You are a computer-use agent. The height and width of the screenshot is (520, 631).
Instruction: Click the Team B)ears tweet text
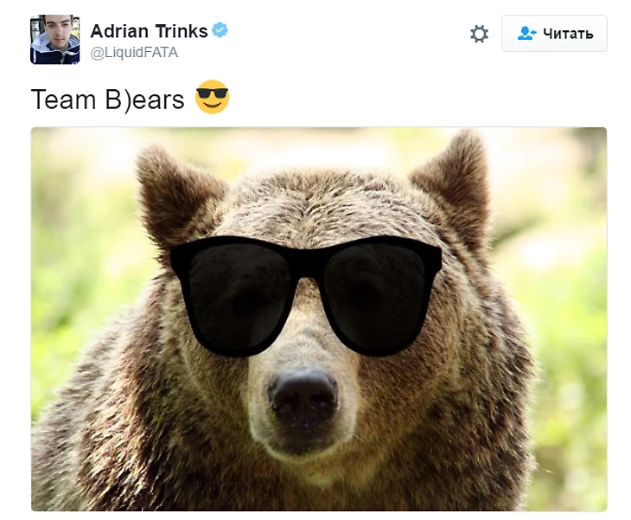tap(107, 99)
